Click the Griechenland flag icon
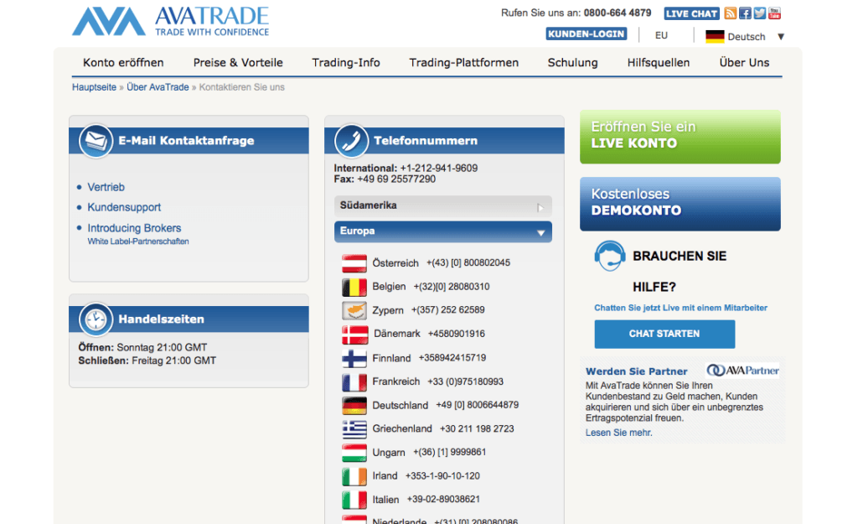This screenshot has width=858, height=524. pos(354,428)
